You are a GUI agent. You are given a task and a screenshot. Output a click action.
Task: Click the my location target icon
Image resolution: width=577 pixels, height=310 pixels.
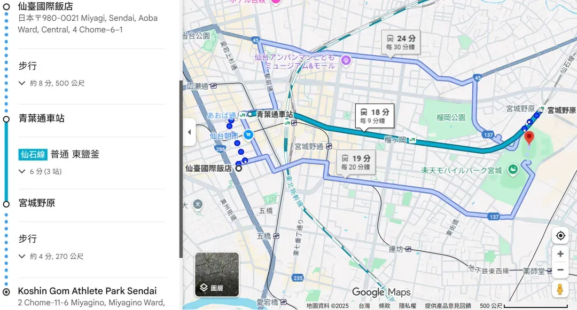560,235
